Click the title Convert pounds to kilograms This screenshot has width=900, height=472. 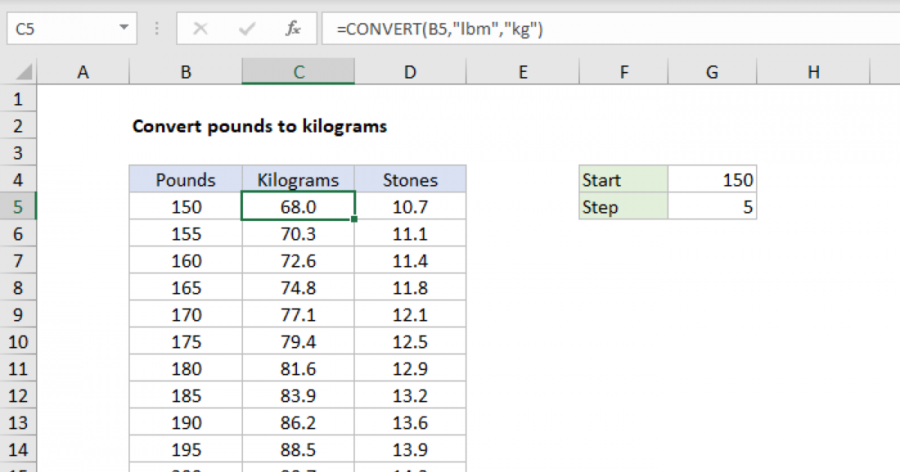(259, 126)
